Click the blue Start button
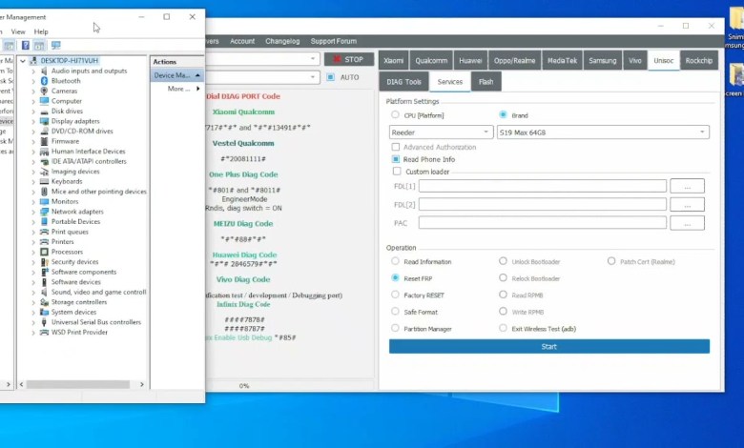This screenshot has width=744, height=448. coord(549,347)
